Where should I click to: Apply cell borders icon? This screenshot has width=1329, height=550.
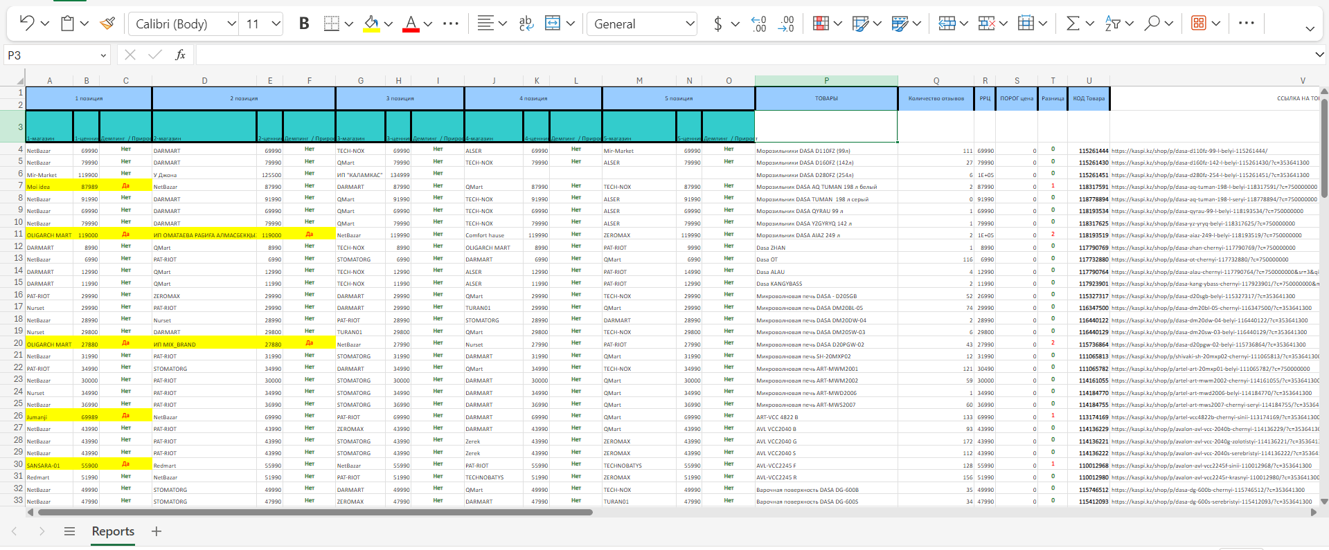[332, 24]
